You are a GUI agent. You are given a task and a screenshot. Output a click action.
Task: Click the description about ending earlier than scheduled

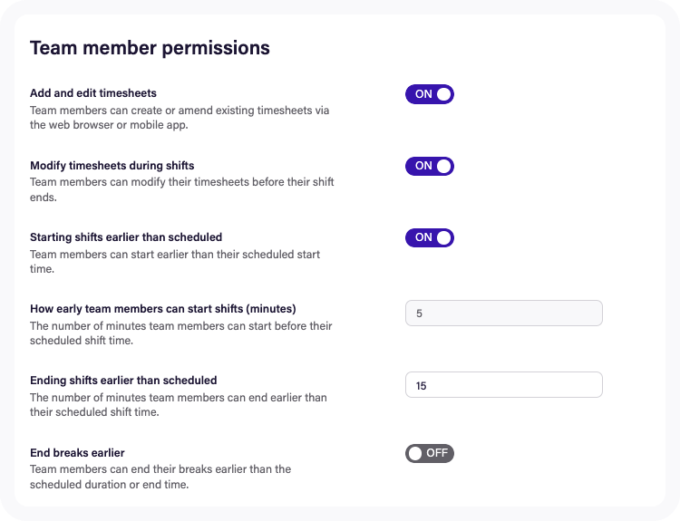tap(179, 404)
